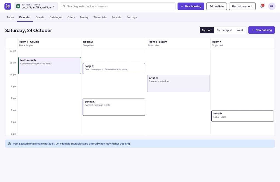Select the Calendar tab
Viewport: 280px width, 182px height.
[25, 17]
